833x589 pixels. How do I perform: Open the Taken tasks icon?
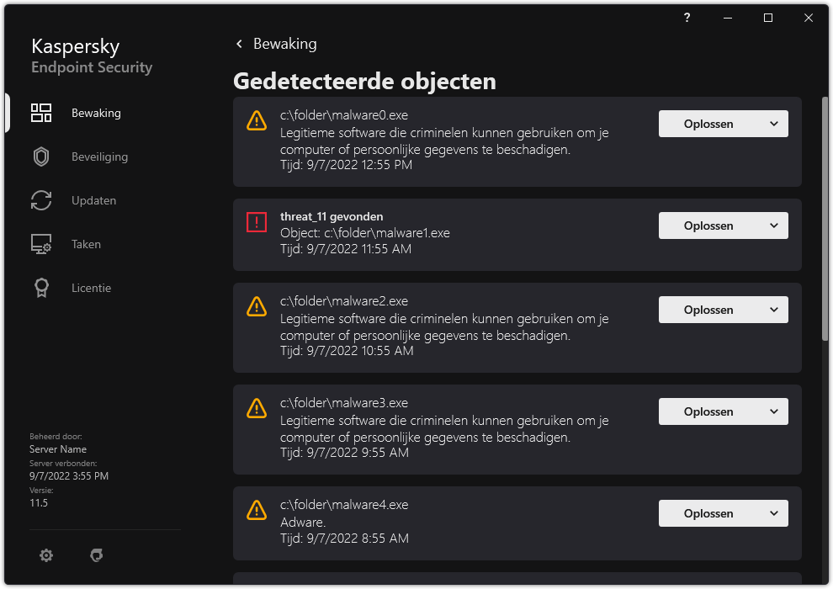click(x=41, y=243)
